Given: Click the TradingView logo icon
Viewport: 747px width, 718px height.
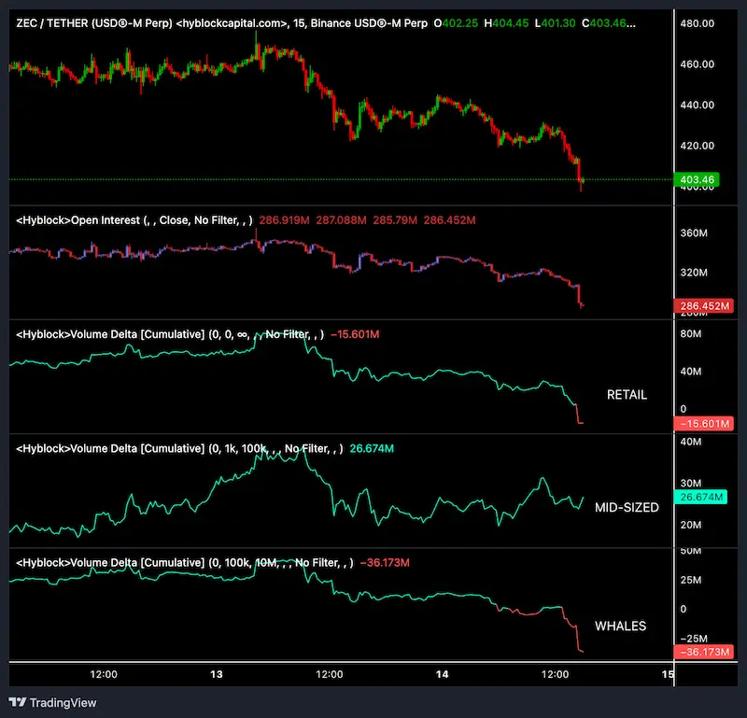Looking at the screenshot, I should pos(17,702).
